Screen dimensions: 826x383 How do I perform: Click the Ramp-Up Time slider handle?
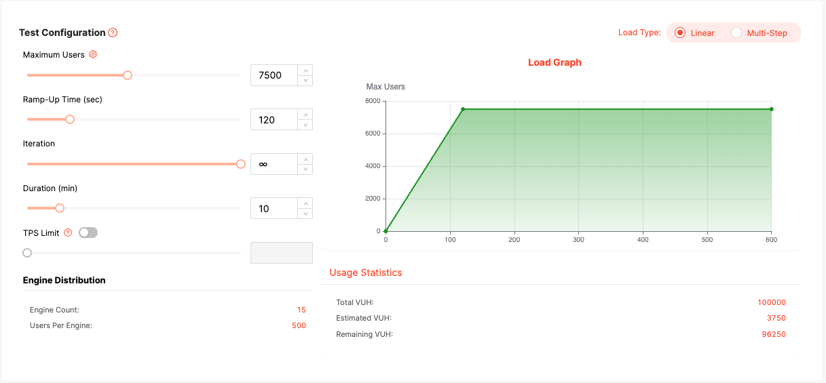pyautogui.click(x=70, y=119)
